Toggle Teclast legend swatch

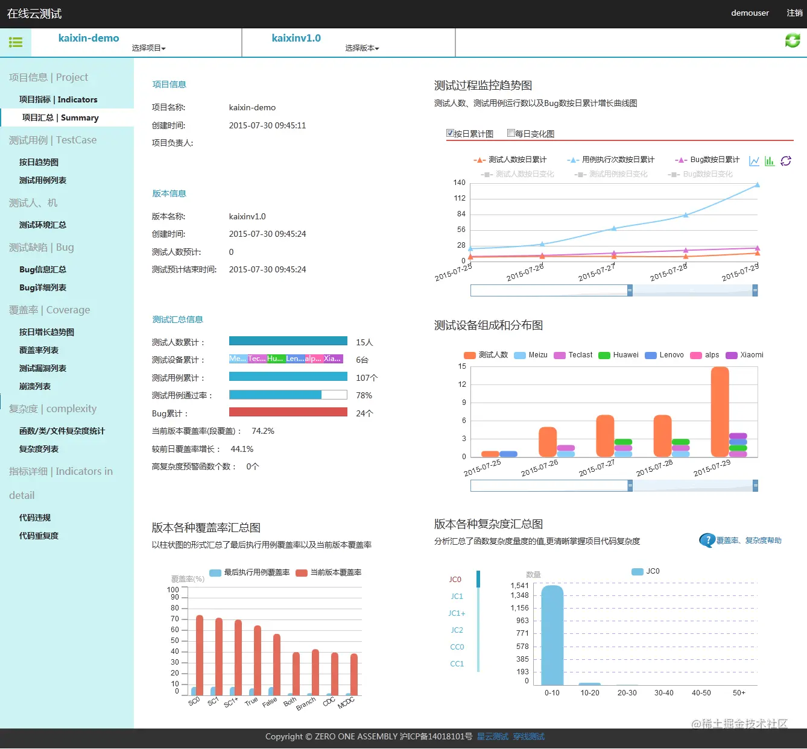point(560,356)
